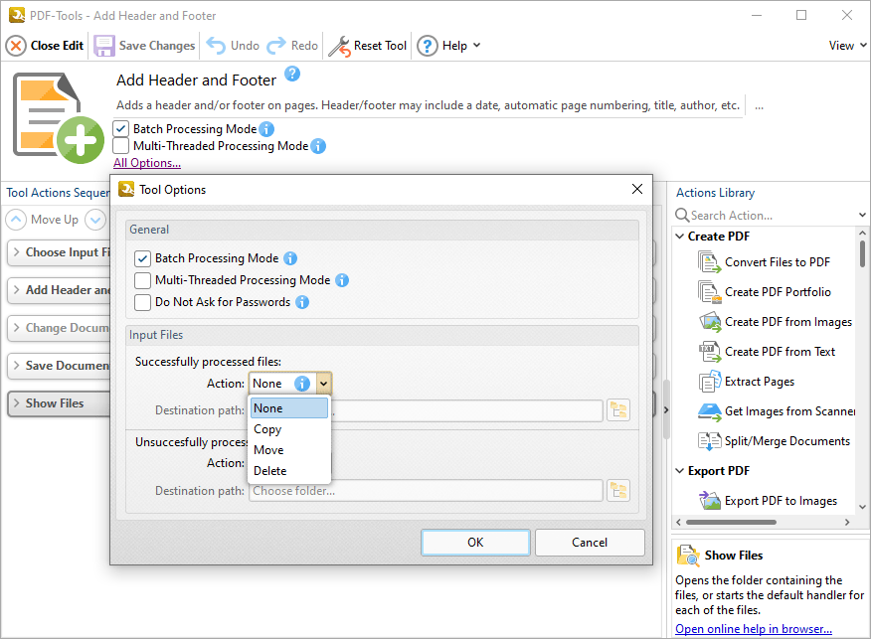Open the Search Action dropdown arrow
Image resolution: width=871 pixels, height=639 pixels.
(x=862, y=215)
